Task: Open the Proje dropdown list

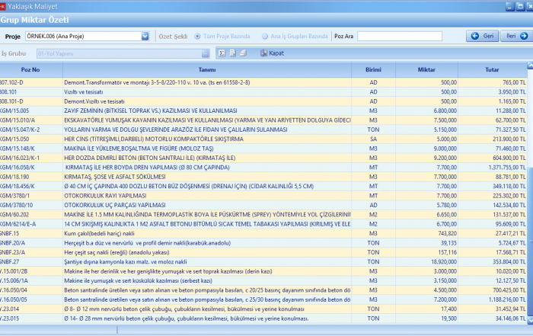Action: (145, 36)
